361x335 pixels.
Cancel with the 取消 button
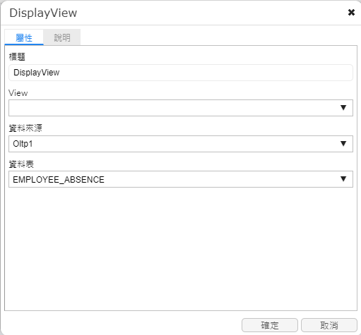pos(329,325)
